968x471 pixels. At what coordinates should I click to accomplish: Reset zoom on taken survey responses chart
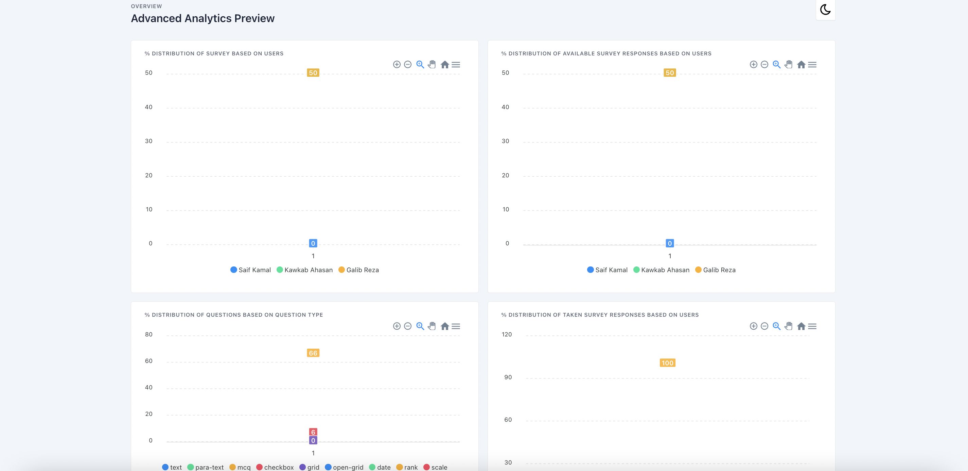tap(801, 326)
